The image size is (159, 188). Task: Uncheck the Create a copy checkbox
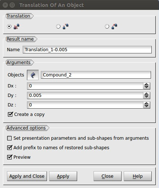click(10, 114)
